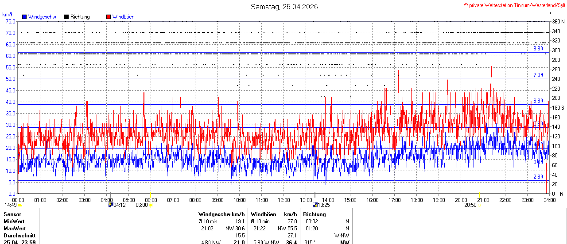567x244 pixels.
Task: Click the 25.04. 23:59 timestamp row
Action: click(19, 242)
